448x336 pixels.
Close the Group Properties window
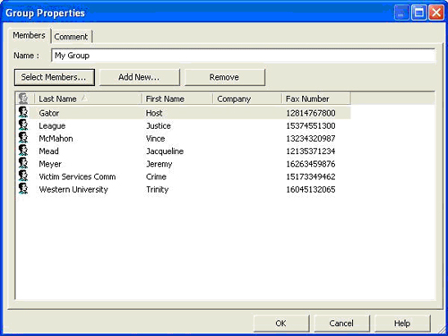[x=436, y=13]
